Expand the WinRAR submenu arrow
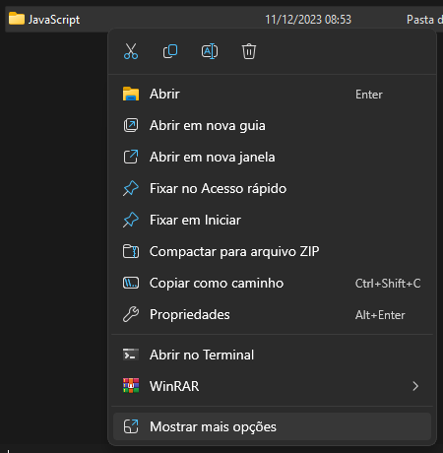The image size is (443, 453). [x=415, y=386]
